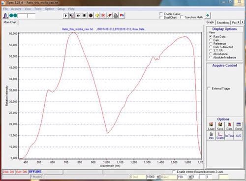Adjust the 150 value spinner arrows
The image size is (246, 181).
coord(190,177)
